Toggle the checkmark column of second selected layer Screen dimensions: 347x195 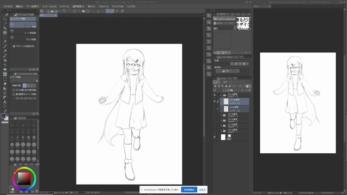point(218,109)
